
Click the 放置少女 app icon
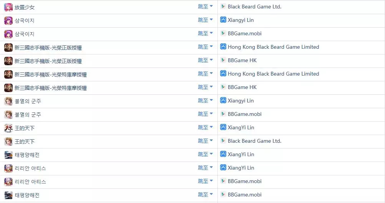(8, 7)
